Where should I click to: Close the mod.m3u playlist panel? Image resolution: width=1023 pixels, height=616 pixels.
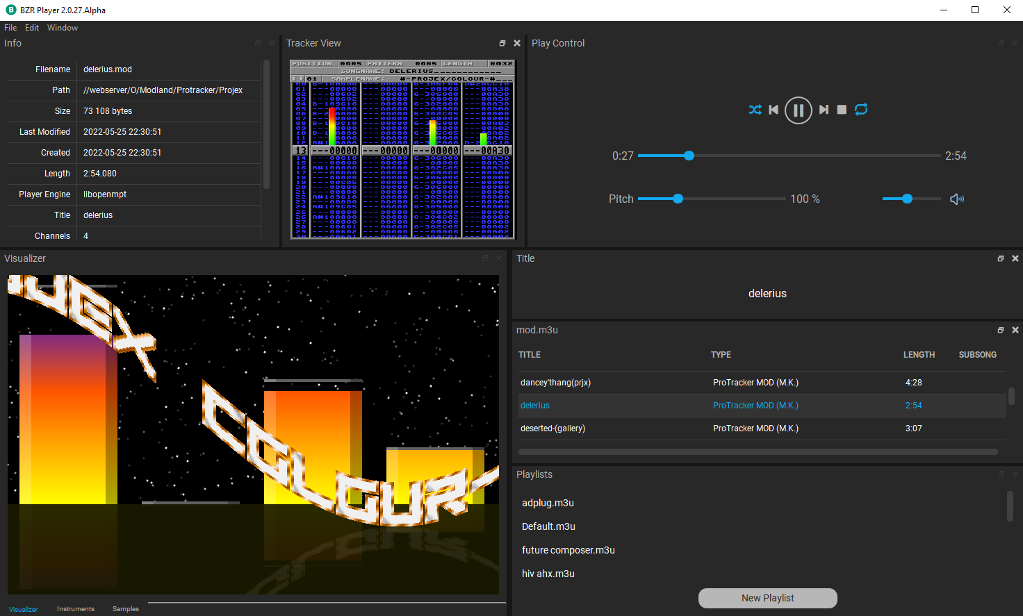tap(1015, 330)
